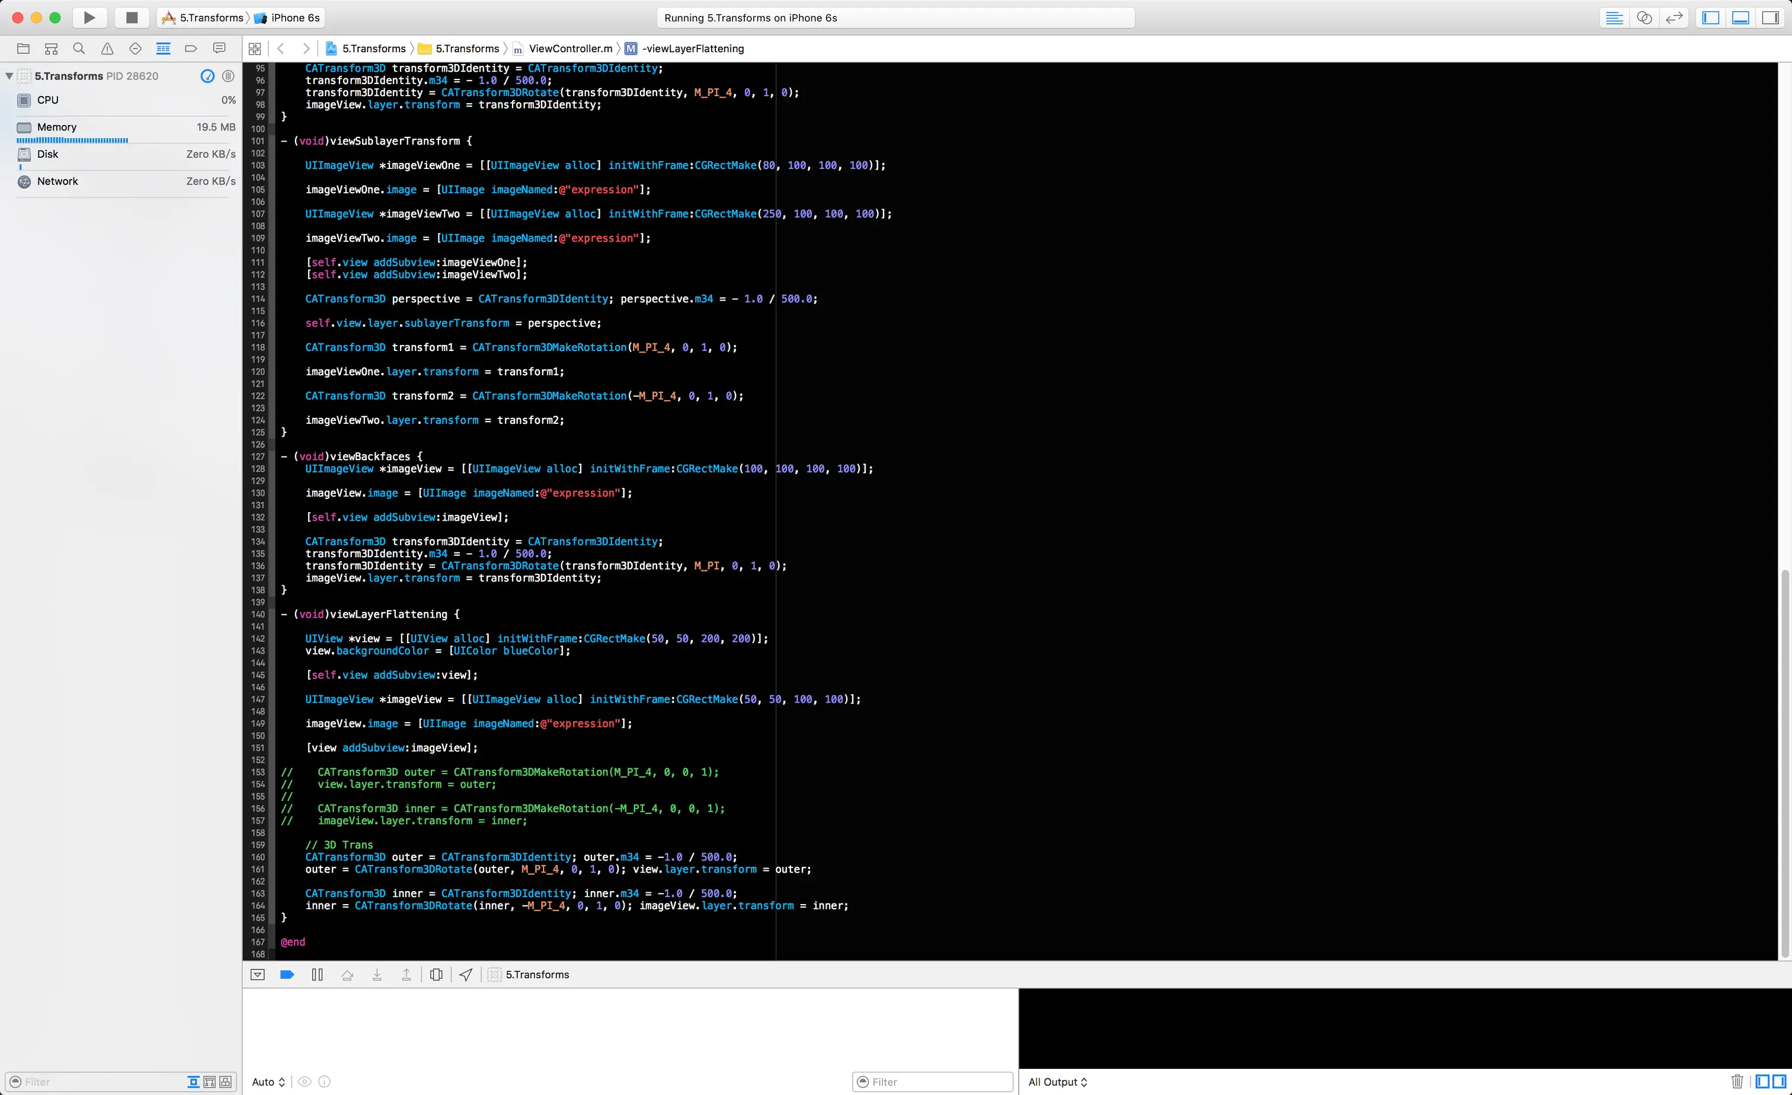Click Debug View Hierarchy icon
Screen dimensions: 1792x1095
tap(436, 974)
